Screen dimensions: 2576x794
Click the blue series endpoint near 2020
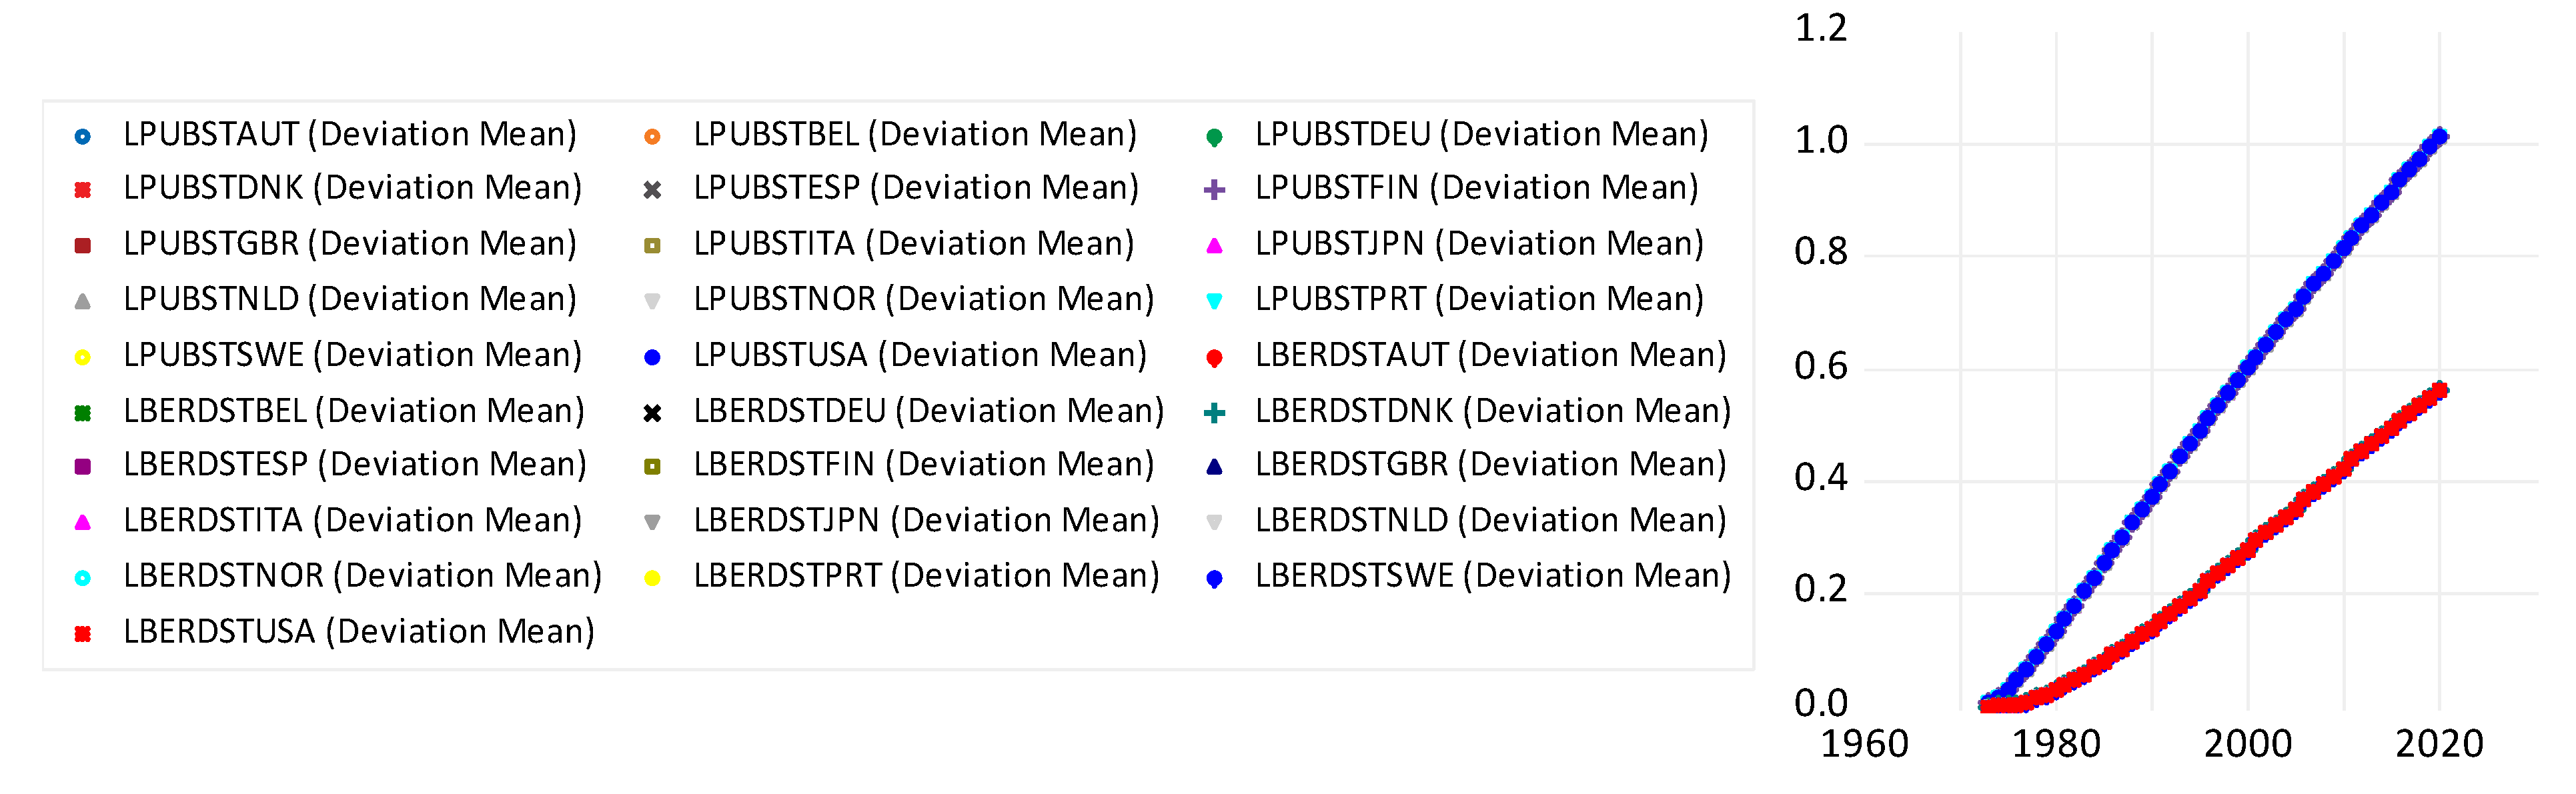2440,136
